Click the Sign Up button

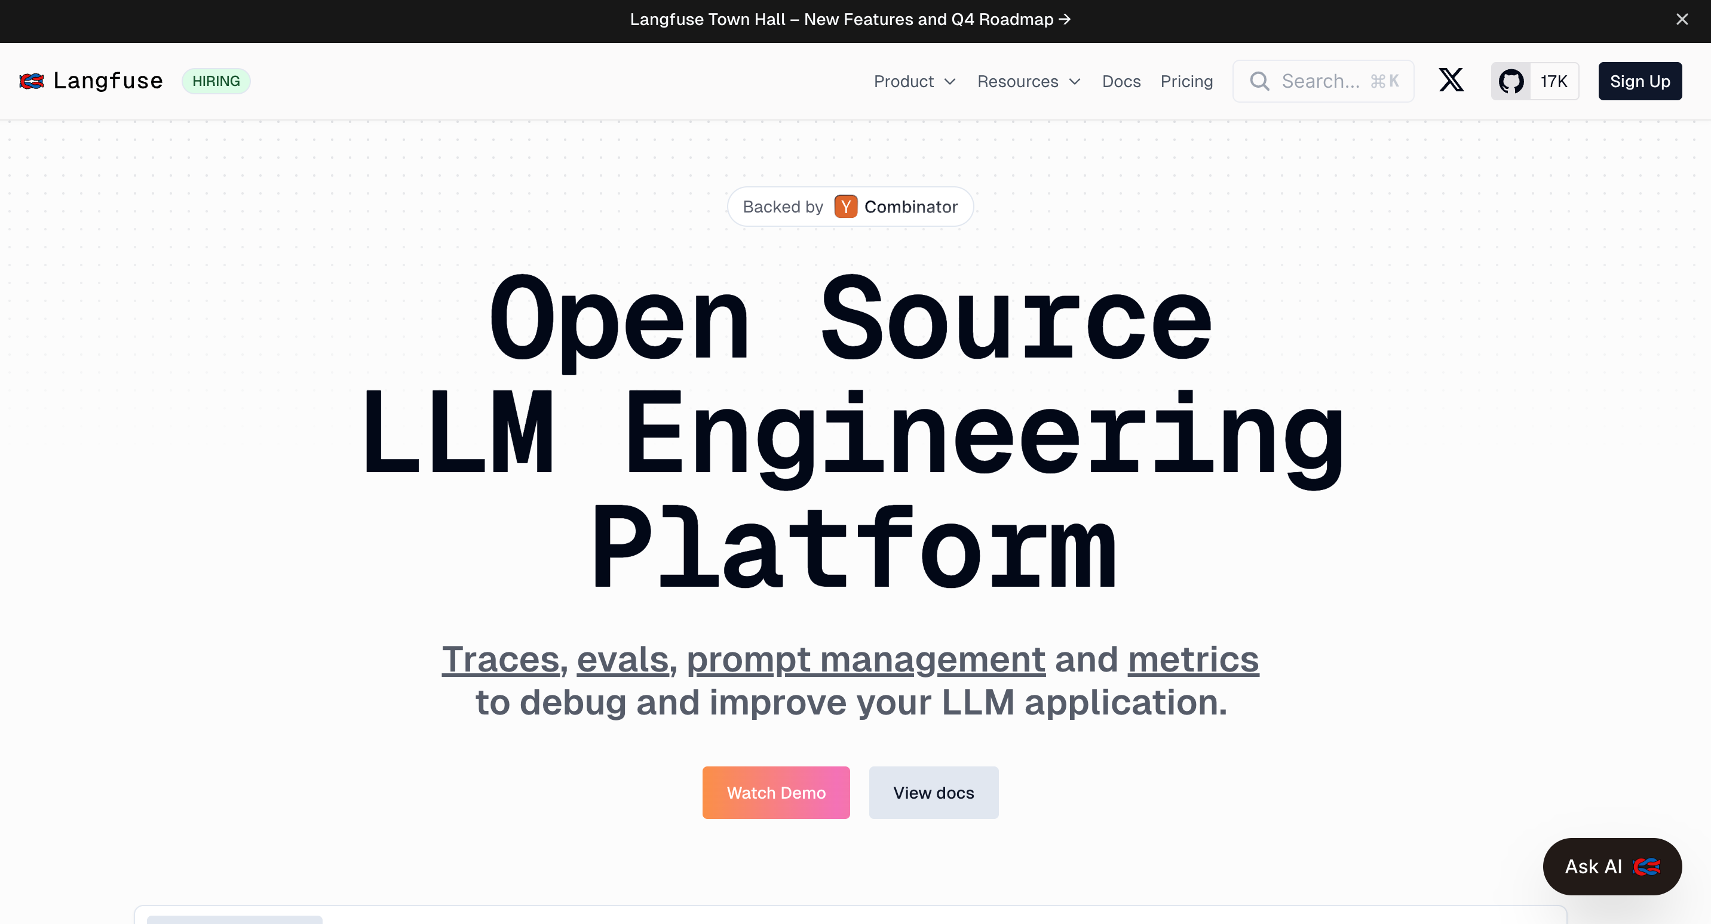(x=1639, y=81)
